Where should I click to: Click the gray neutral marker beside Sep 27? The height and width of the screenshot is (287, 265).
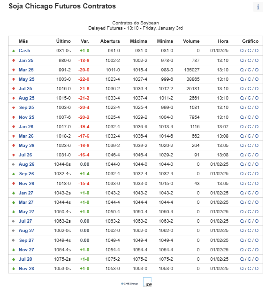[x=13, y=240]
